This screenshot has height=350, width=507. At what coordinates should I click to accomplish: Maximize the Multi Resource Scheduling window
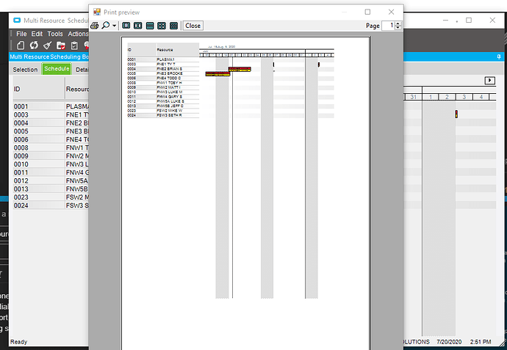[x=469, y=21]
